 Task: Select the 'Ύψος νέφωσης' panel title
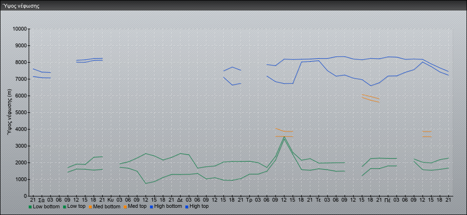tap(21, 6)
